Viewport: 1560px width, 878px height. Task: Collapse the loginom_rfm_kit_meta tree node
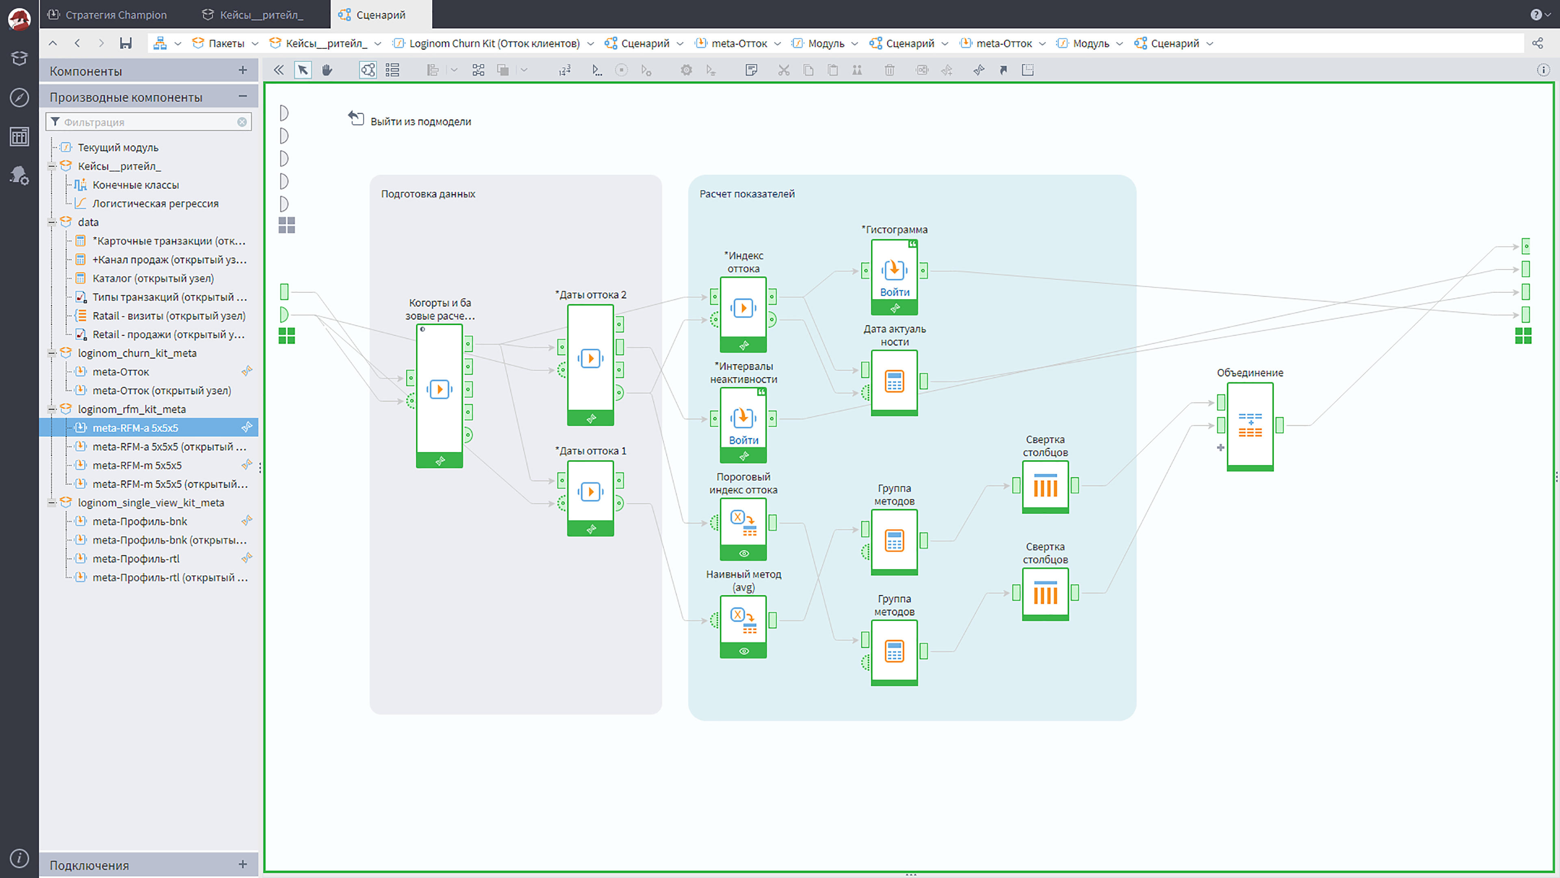point(52,410)
